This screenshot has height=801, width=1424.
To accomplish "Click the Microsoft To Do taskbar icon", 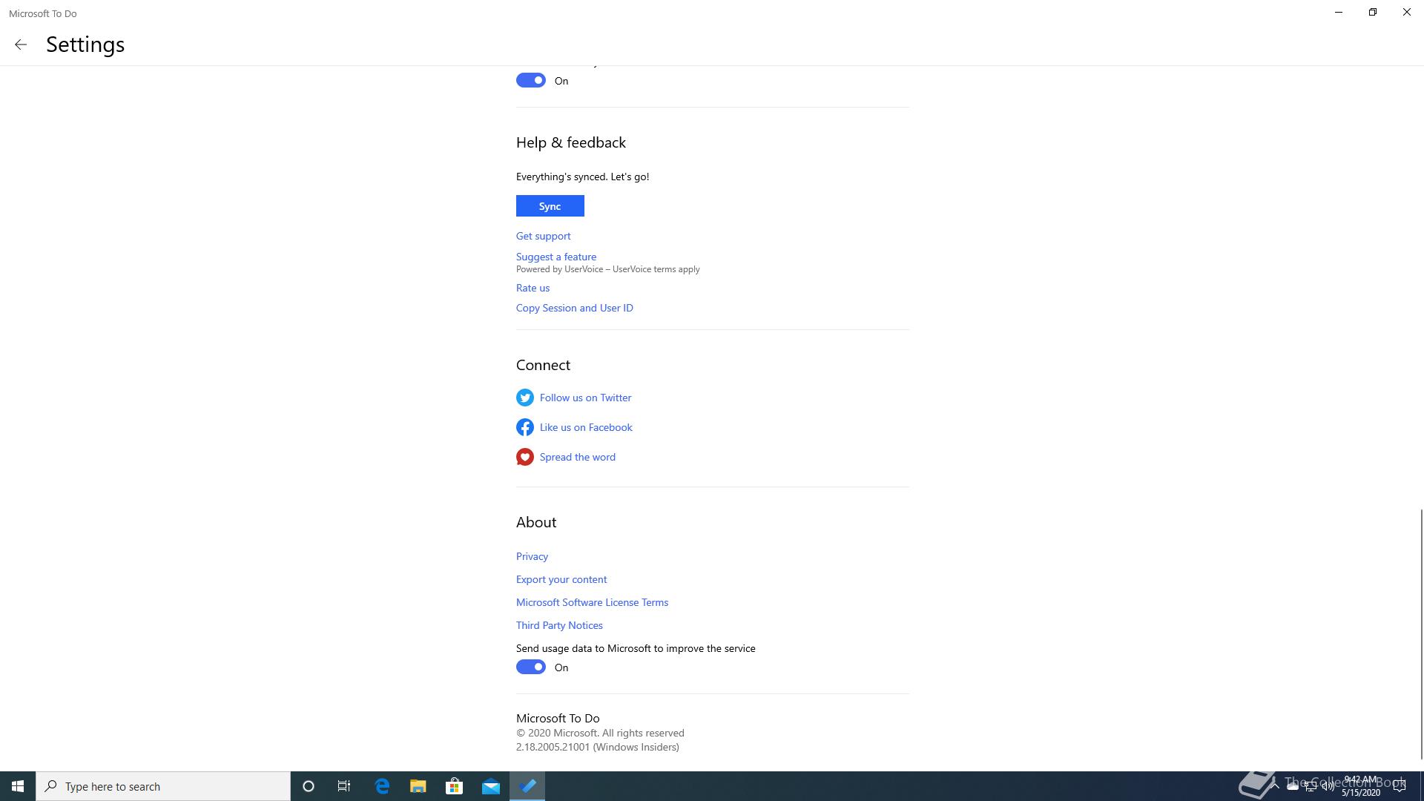I will tap(527, 786).
